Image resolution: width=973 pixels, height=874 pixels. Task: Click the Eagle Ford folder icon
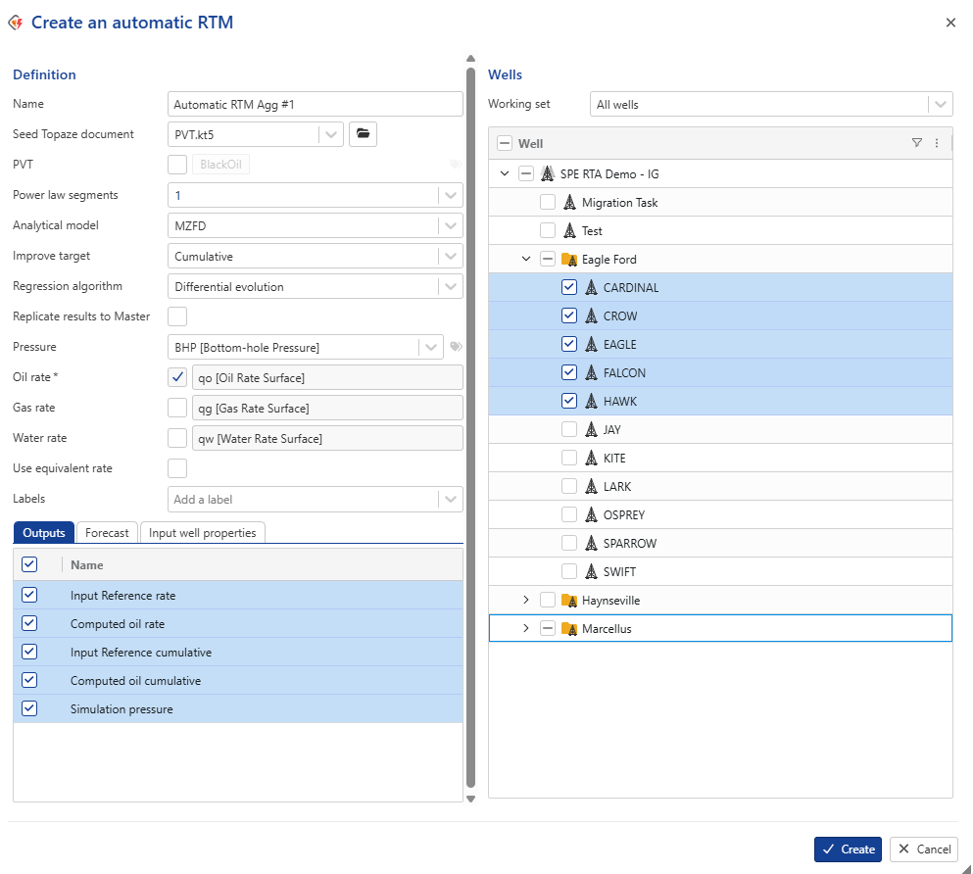coord(568,260)
